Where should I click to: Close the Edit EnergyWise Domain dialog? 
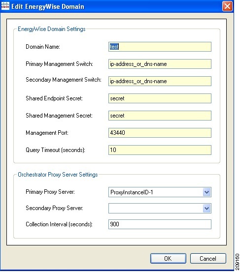(227, 6)
